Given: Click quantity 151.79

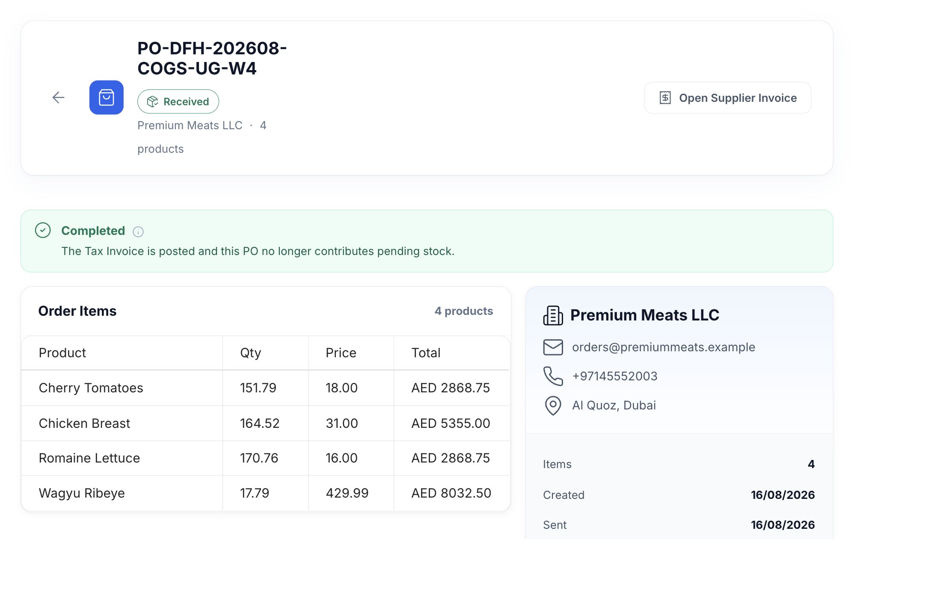Looking at the screenshot, I should [258, 388].
